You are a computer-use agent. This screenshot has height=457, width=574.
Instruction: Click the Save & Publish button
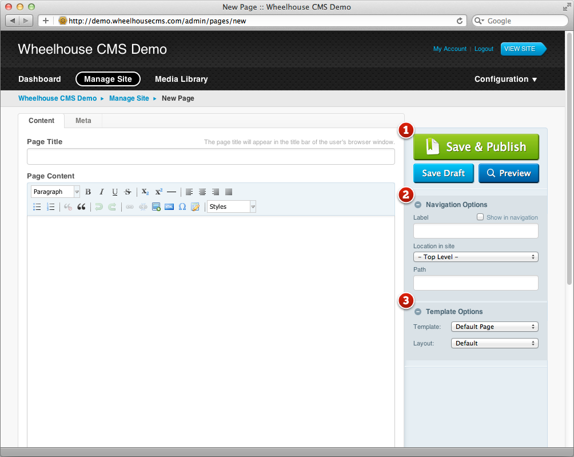click(x=476, y=147)
